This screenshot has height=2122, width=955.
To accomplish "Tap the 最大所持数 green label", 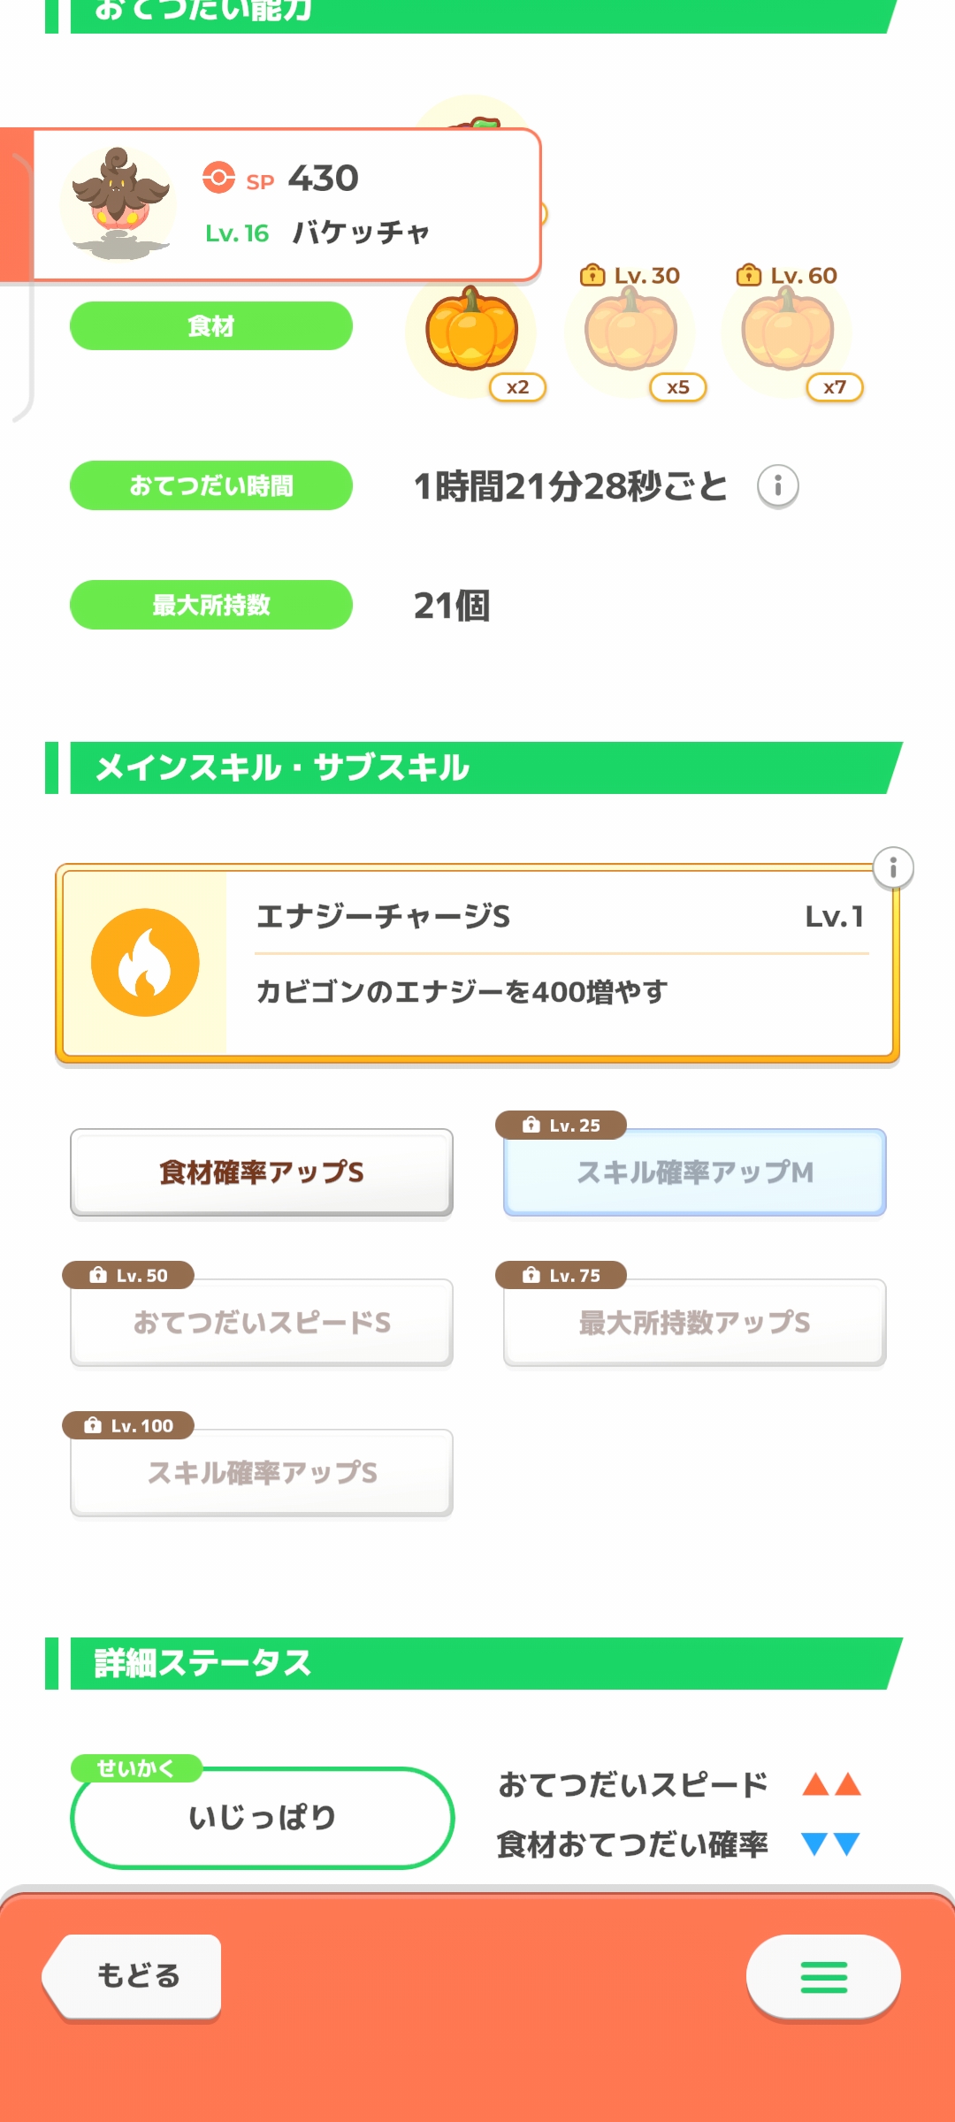I will [x=211, y=605].
